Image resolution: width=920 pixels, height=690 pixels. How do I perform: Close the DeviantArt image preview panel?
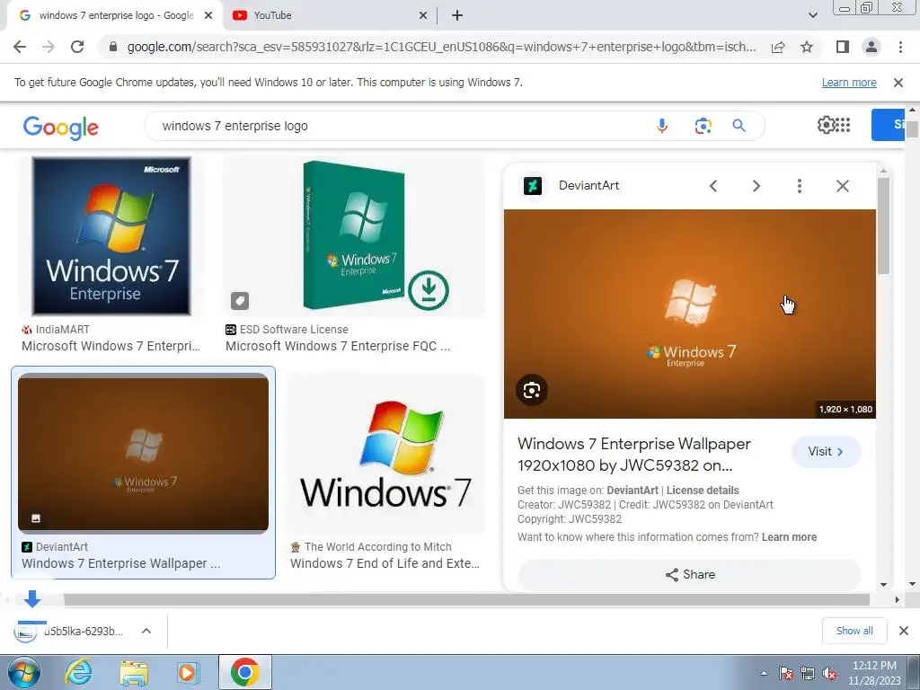[x=843, y=186]
